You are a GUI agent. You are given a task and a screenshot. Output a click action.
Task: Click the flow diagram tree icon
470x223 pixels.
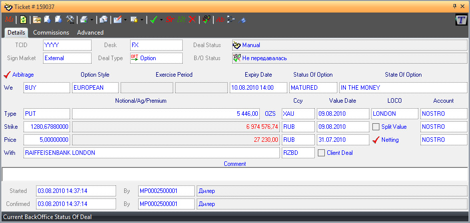(231, 20)
